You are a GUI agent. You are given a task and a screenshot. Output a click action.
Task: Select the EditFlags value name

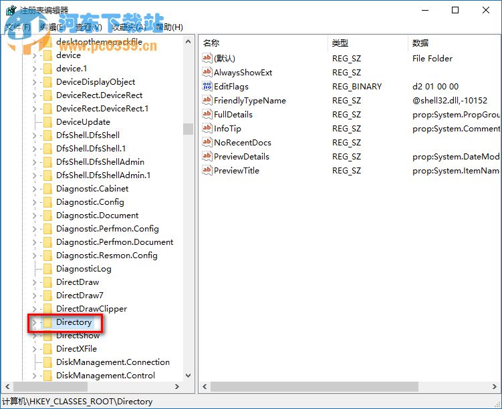coord(231,87)
